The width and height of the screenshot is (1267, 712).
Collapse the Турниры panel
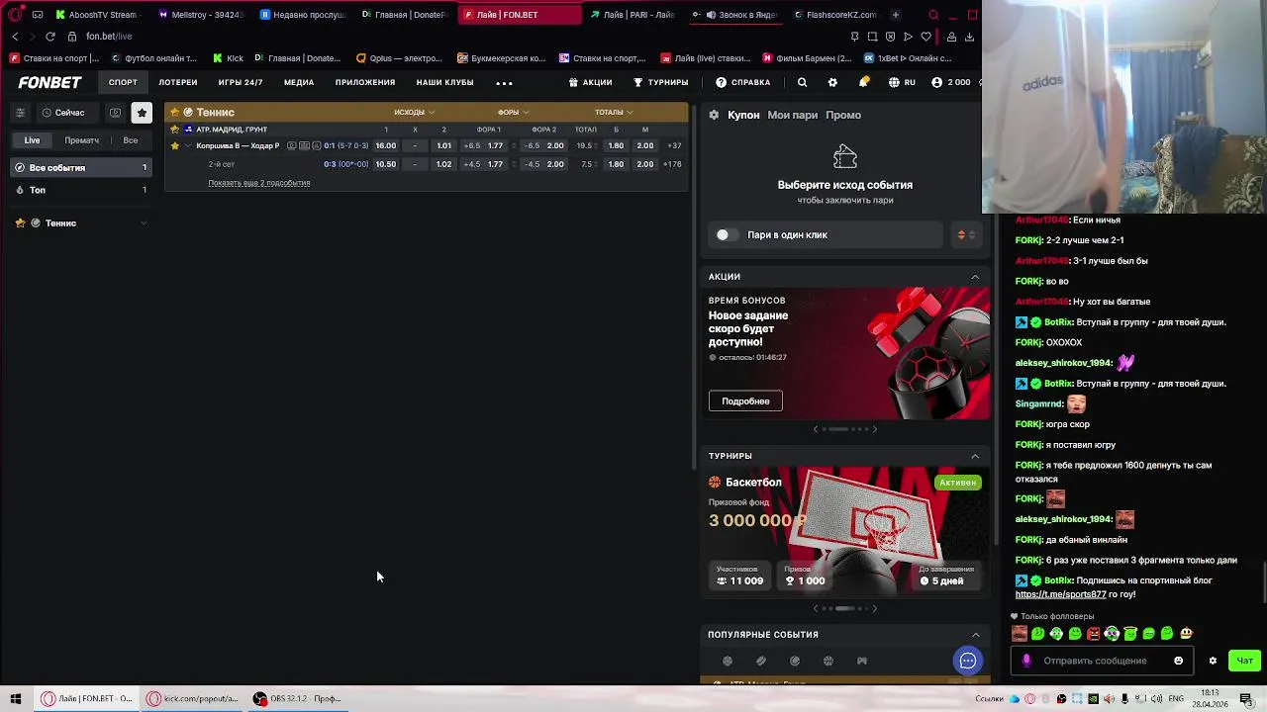(975, 456)
